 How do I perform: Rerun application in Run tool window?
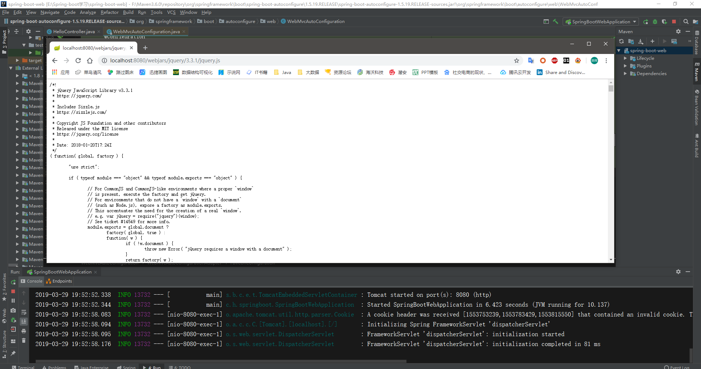[13, 282]
